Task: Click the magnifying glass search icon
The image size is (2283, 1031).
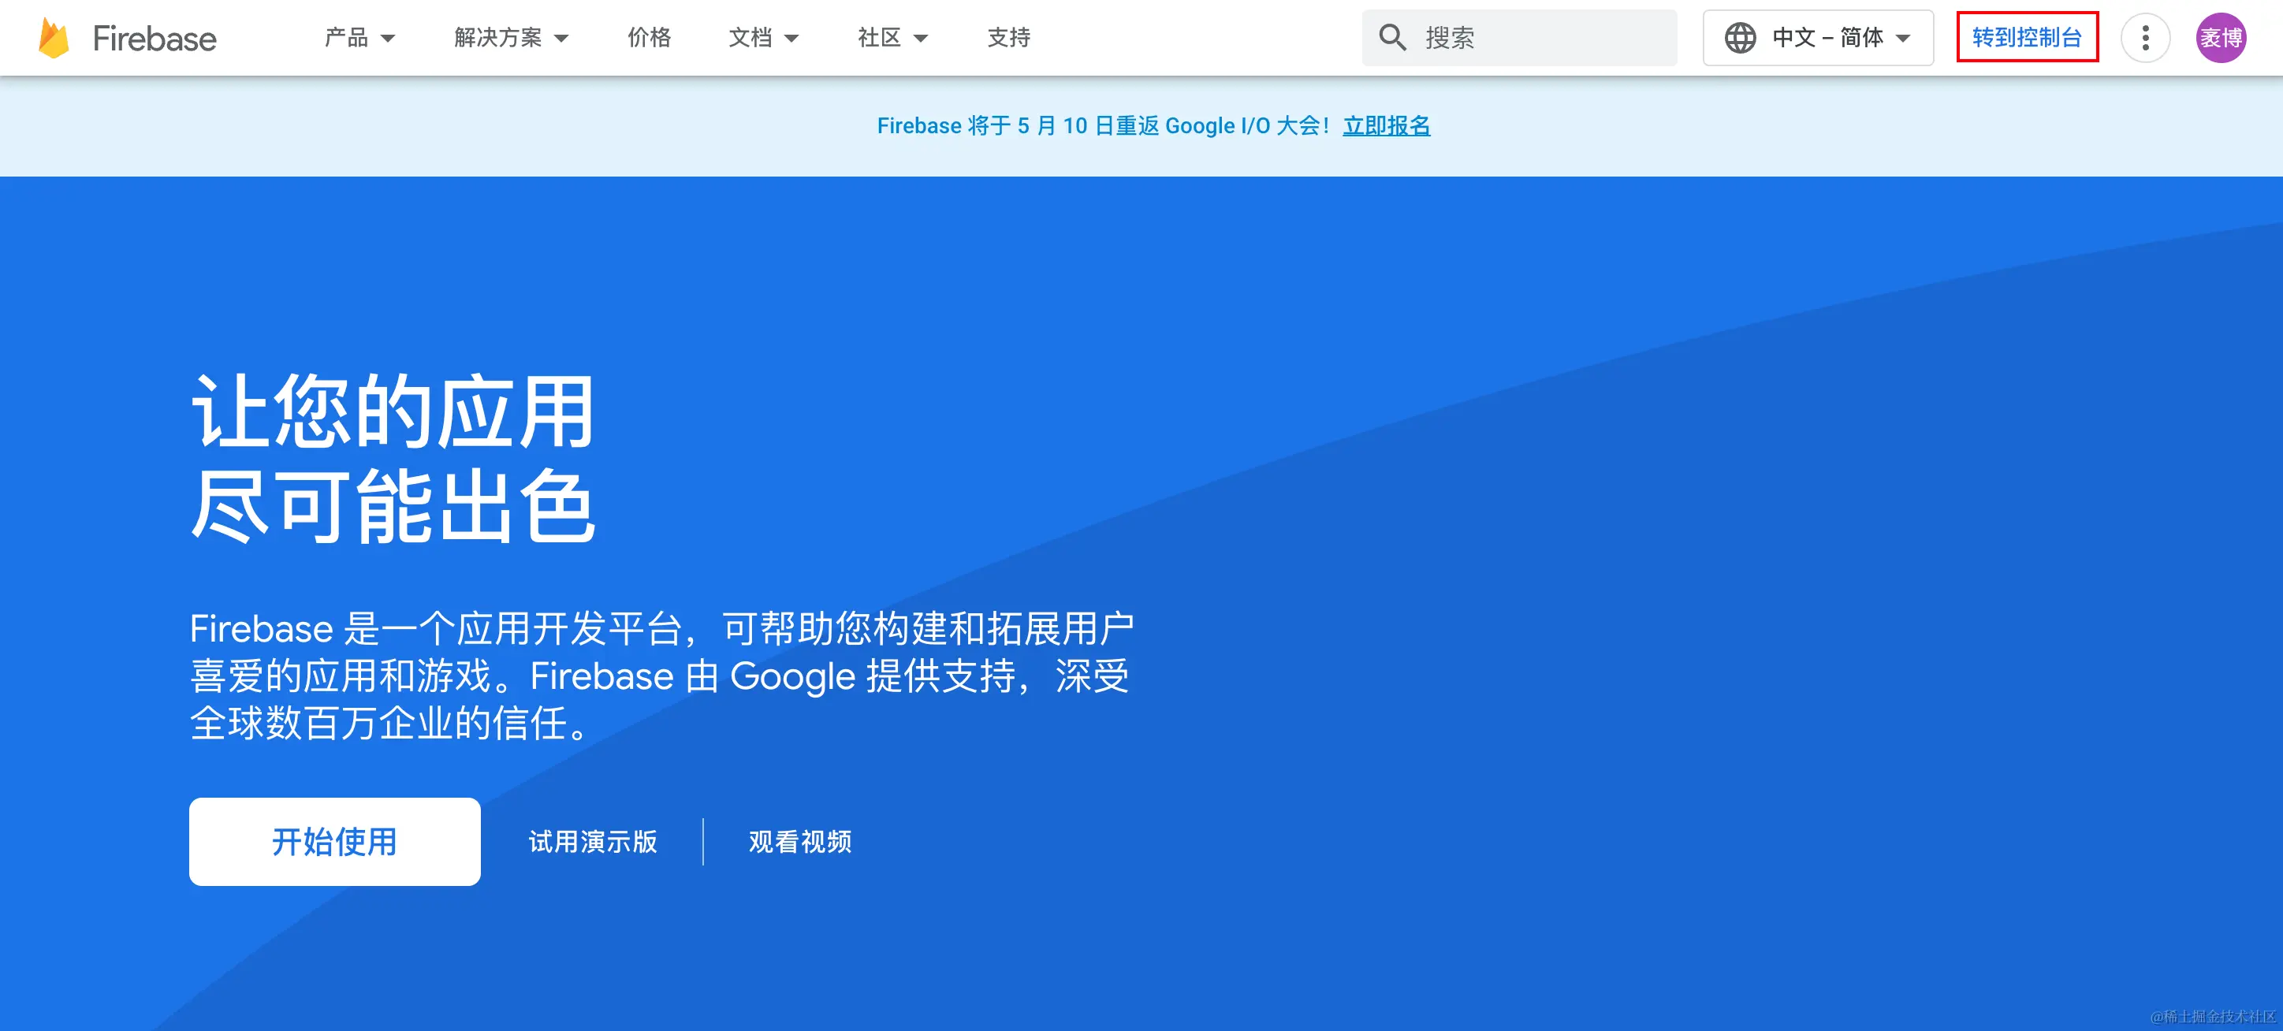Action: (x=1391, y=38)
